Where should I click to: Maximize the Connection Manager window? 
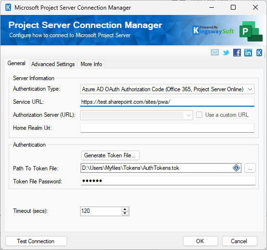(233, 8)
